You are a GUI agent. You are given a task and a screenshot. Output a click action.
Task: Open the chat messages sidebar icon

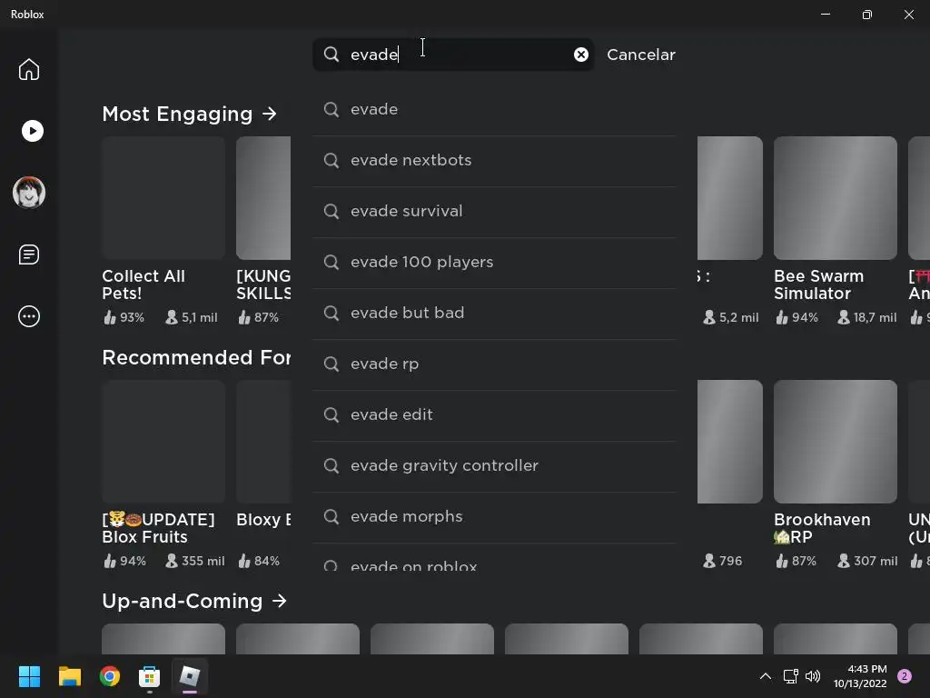tap(28, 254)
